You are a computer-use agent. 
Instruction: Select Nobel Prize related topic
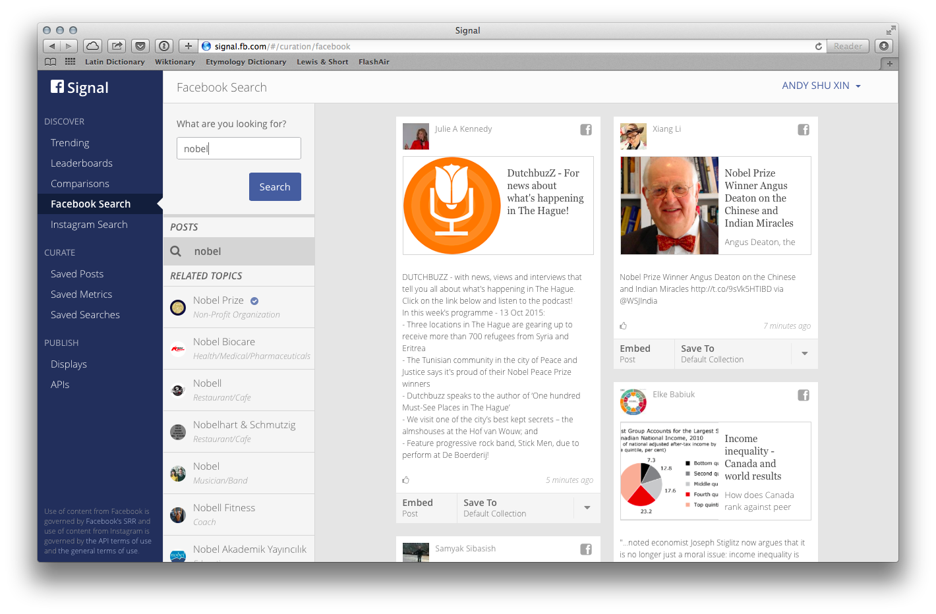pyautogui.click(x=239, y=307)
